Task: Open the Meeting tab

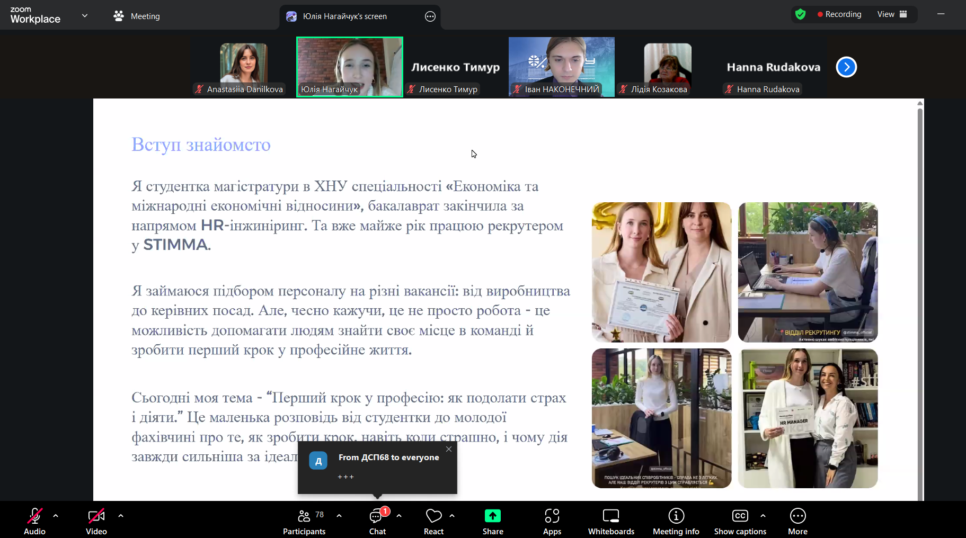Action: coord(137,16)
